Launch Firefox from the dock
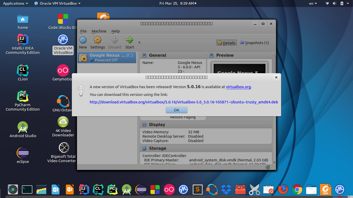The width and height of the screenshot is (353, 198). [x=283, y=189]
